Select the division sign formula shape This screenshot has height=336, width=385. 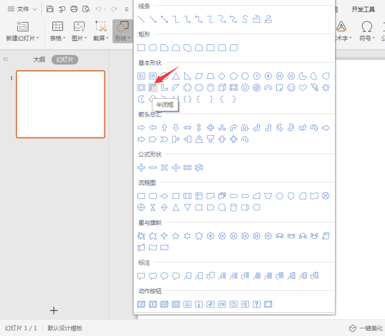[176, 168]
